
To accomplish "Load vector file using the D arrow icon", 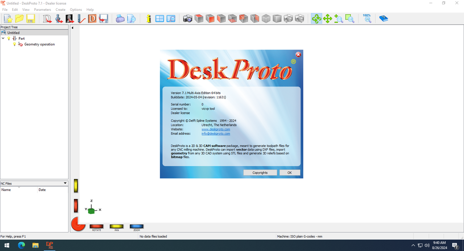I will point(47,18).
